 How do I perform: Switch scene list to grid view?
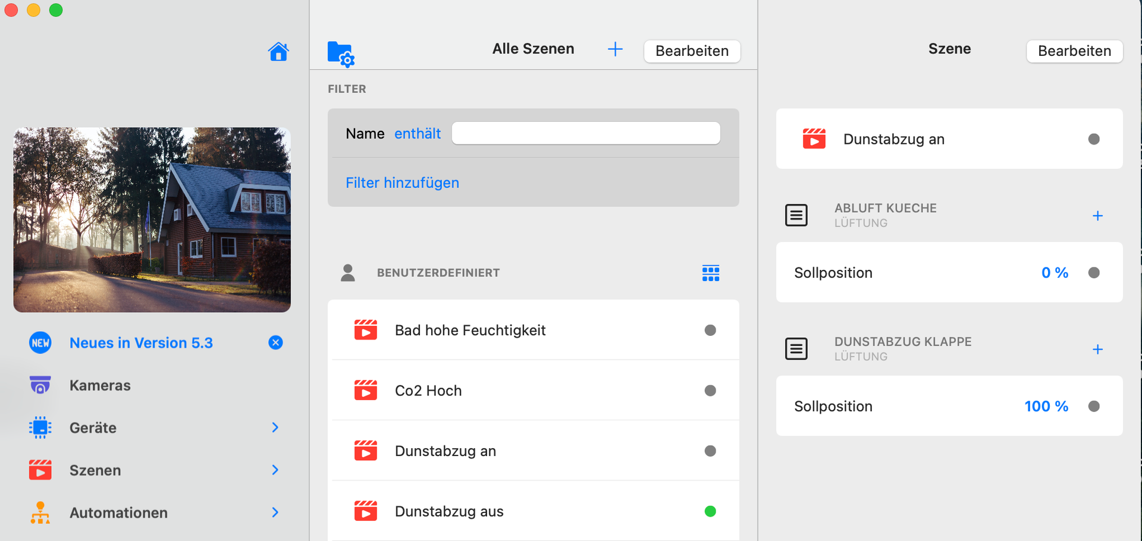[x=711, y=273]
